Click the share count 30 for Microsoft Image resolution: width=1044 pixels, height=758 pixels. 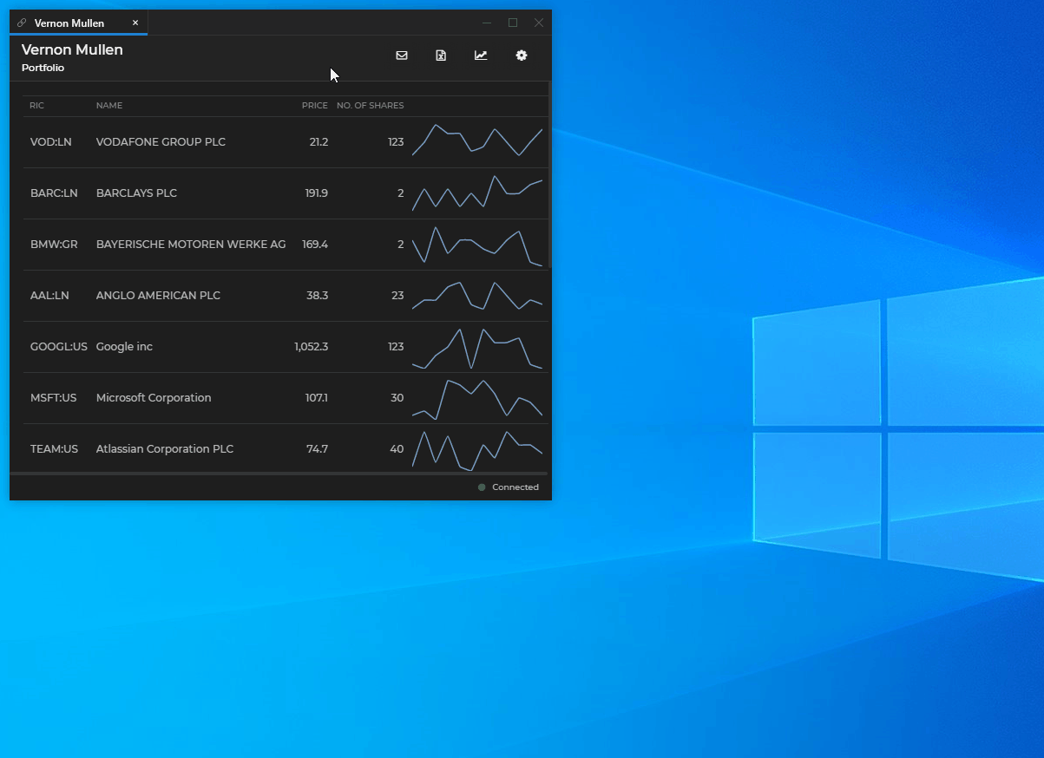click(397, 398)
